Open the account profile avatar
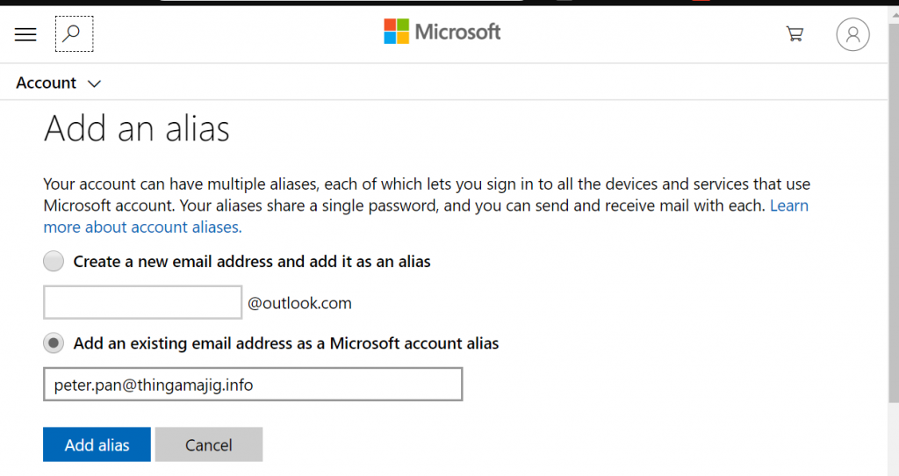899x476 pixels. pyautogui.click(x=852, y=34)
